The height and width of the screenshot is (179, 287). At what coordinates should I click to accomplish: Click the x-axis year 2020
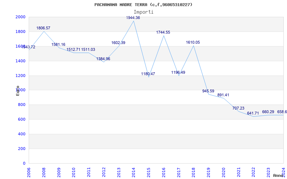pos(224,172)
